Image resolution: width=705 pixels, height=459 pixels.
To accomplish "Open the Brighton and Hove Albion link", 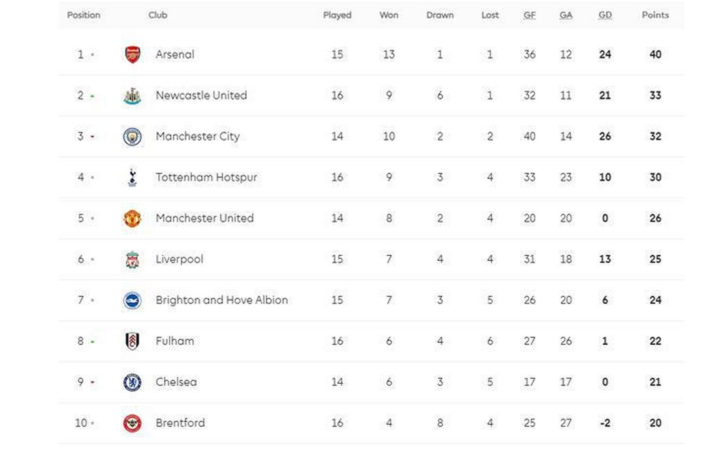I will click(x=221, y=300).
